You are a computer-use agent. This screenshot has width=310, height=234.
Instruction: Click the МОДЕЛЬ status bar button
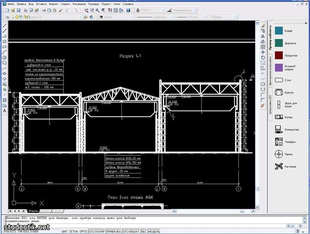point(154,231)
